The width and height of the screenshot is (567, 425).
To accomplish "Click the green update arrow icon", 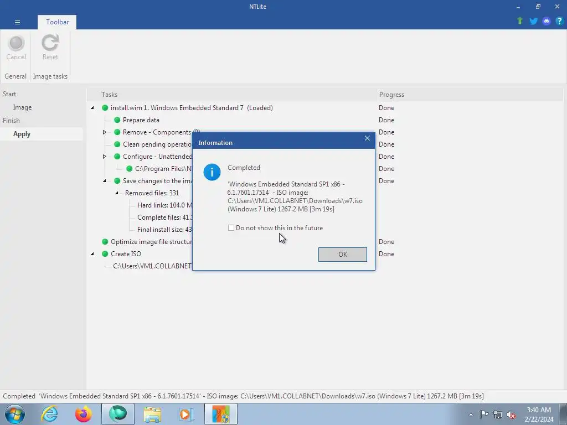I will [520, 21].
